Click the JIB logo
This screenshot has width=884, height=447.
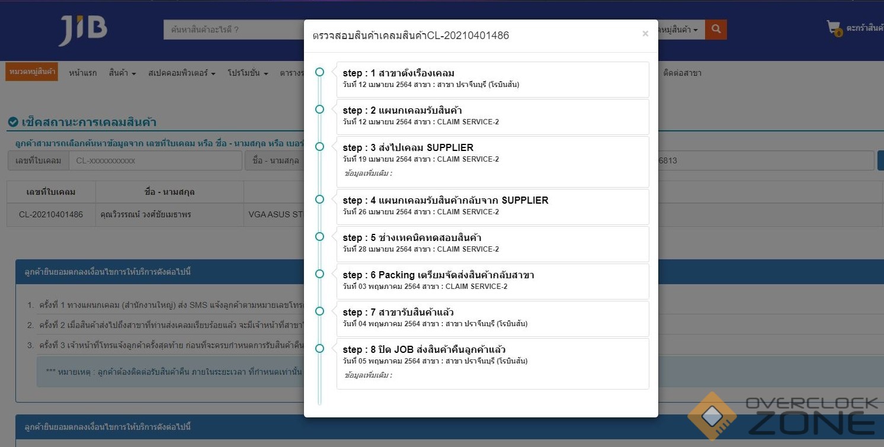point(83,31)
